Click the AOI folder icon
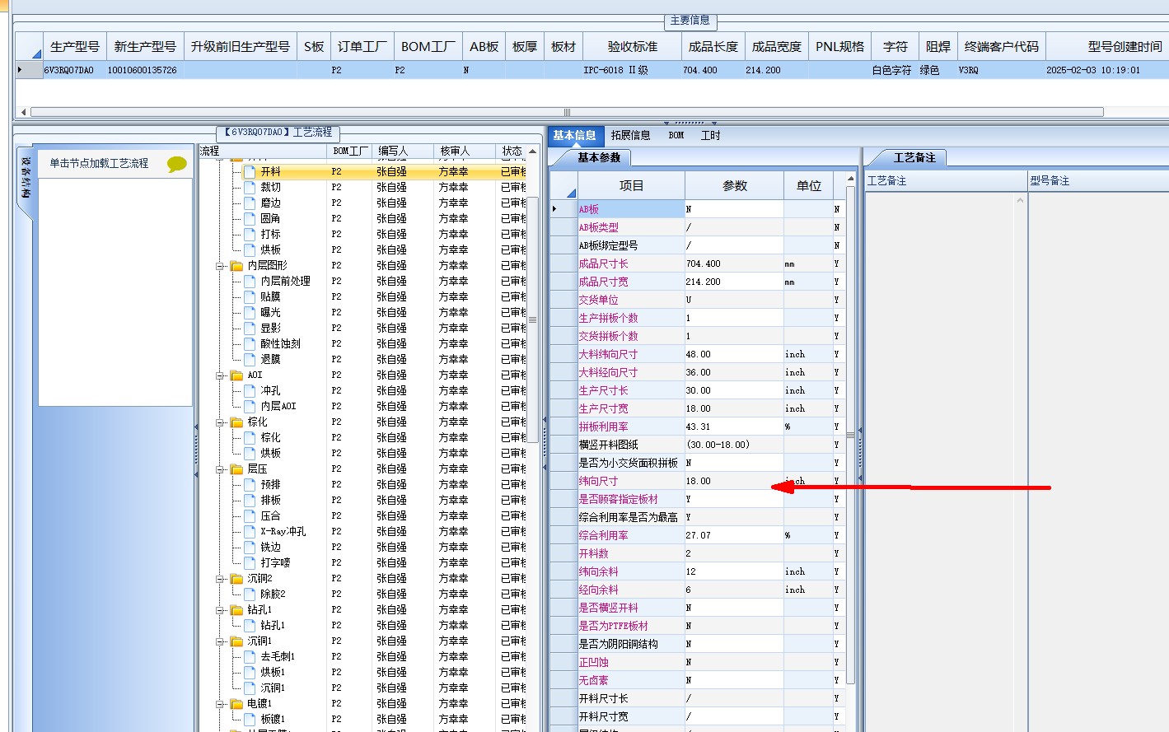 pos(237,375)
